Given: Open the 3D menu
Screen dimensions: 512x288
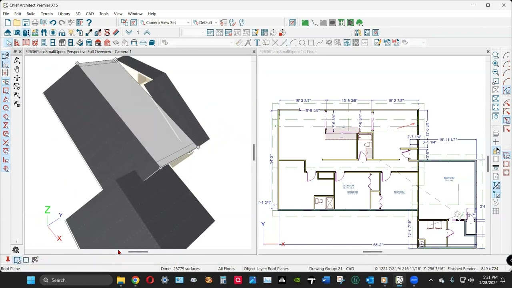Looking at the screenshot, I should [78, 14].
